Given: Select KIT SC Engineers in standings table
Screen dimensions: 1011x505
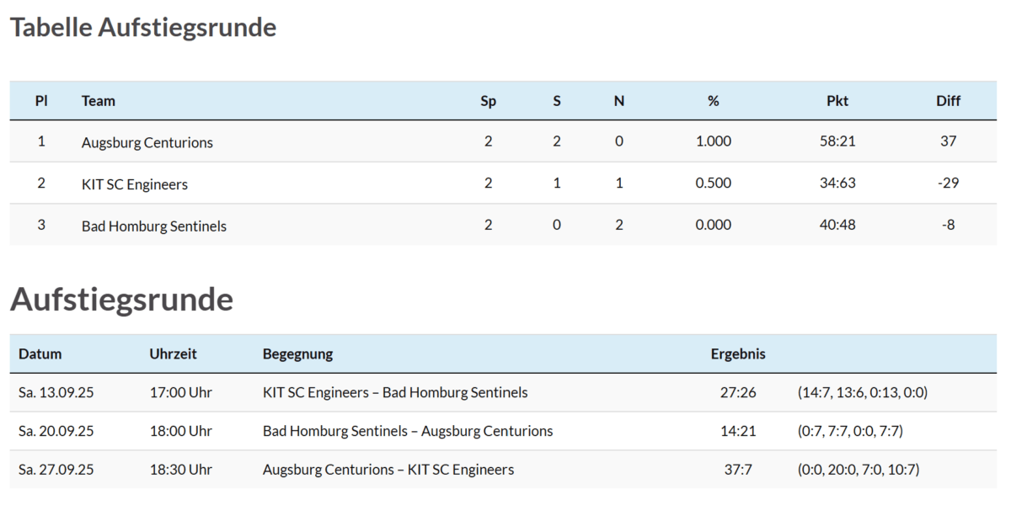Looking at the screenshot, I should pyautogui.click(x=134, y=184).
